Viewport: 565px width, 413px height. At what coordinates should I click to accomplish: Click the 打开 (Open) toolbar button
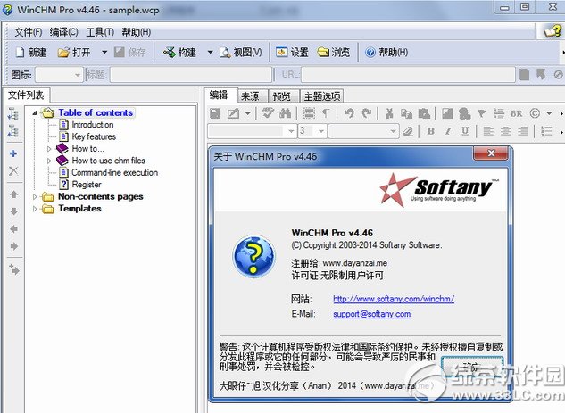click(x=74, y=53)
